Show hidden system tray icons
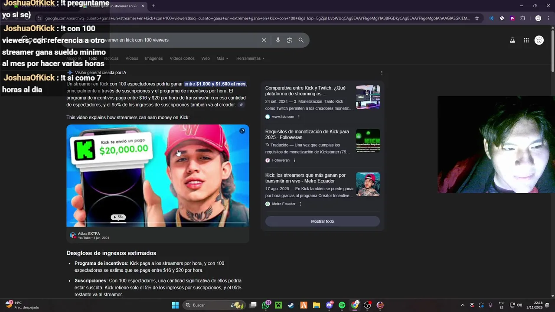Screen dimensions: 555x312 pyautogui.click(x=462, y=305)
